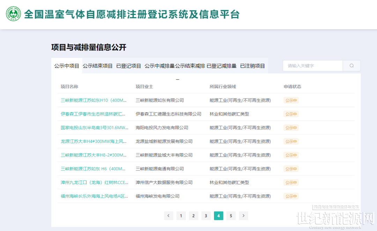Switch to 公示结束项目 tab
Image resolution: width=377 pixels, height=231 pixels.
click(98, 66)
